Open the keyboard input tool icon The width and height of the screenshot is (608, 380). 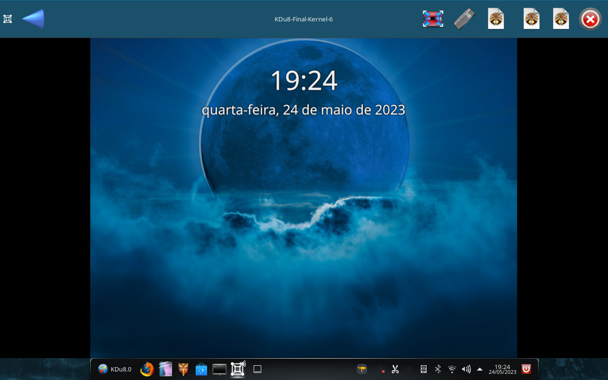pyautogui.click(x=464, y=19)
